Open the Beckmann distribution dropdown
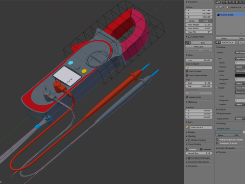245x184 pixels. pos(240,92)
